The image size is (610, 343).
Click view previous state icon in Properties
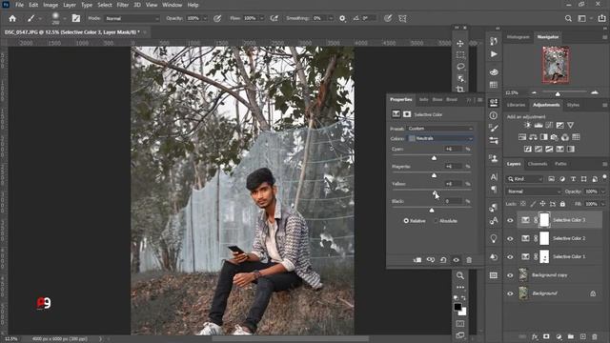tap(430, 260)
